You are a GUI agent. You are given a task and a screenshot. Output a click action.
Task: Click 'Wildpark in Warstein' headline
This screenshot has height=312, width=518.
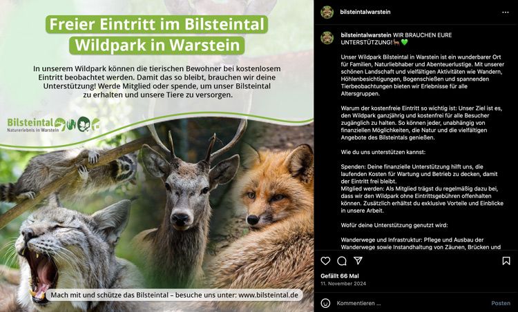coord(157,46)
